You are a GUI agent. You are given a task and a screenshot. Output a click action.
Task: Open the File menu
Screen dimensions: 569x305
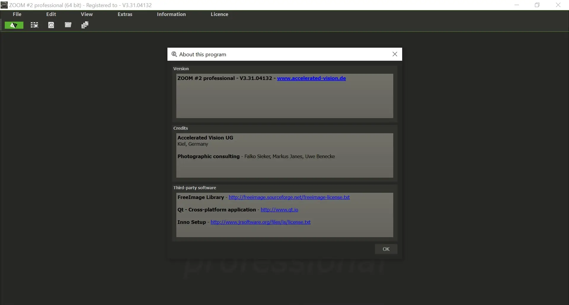coord(17,14)
